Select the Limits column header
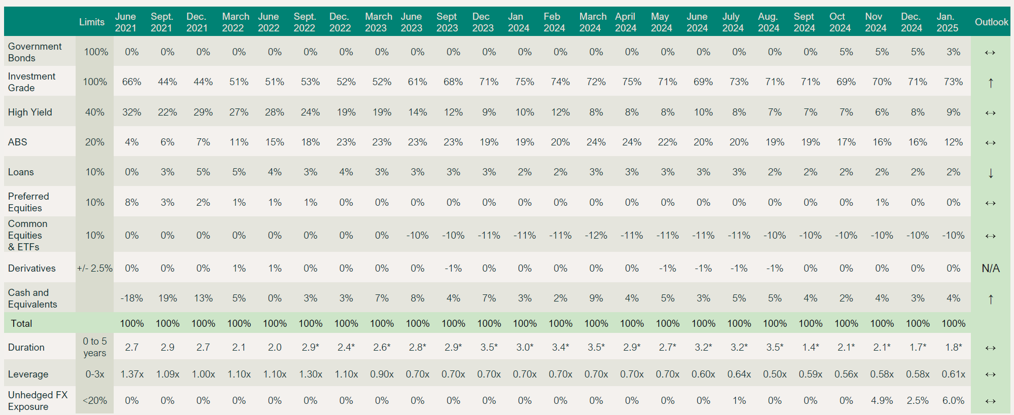The width and height of the screenshot is (1014, 415). pos(92,22)
